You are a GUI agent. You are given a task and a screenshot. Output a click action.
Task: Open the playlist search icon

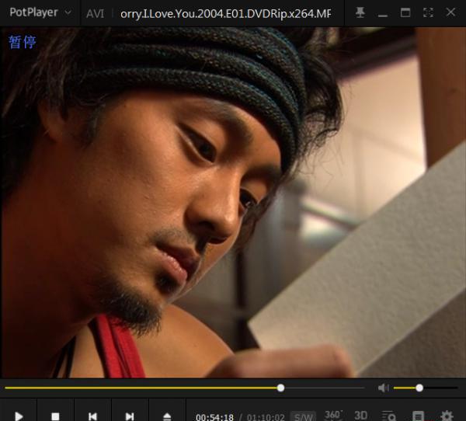tap(388, 416)
